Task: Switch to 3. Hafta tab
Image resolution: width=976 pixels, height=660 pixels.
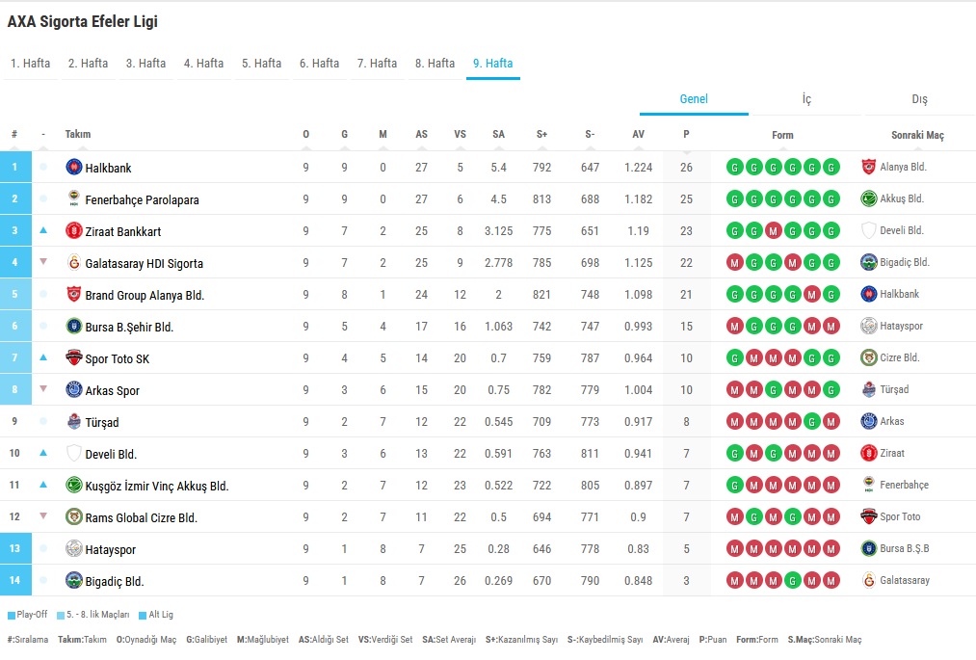Action: 145,64
